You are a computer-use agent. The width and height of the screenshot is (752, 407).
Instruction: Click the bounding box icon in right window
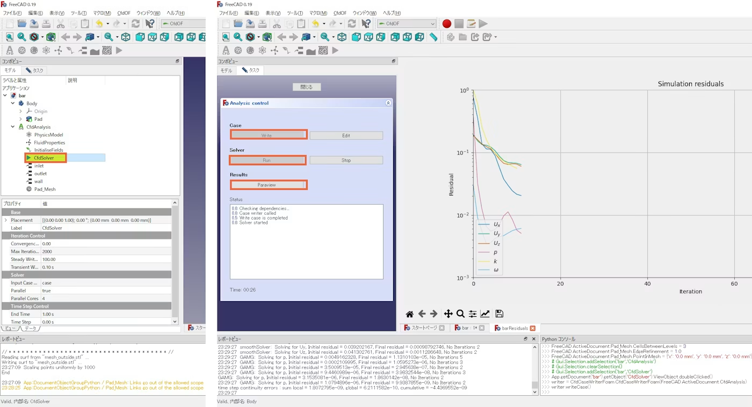coord(267,37)
